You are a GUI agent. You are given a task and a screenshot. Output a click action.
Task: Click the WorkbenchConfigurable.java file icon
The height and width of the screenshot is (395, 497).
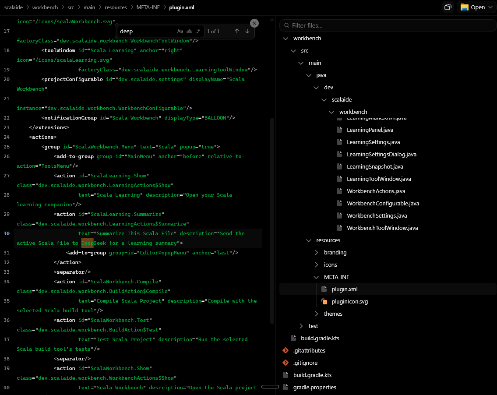pyautogui.click(x=339, y=203)
